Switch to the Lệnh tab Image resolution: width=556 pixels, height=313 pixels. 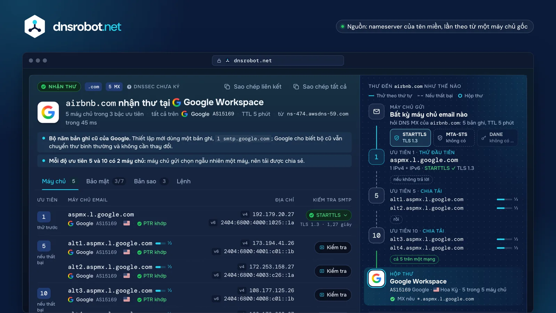tap(183, 181)
